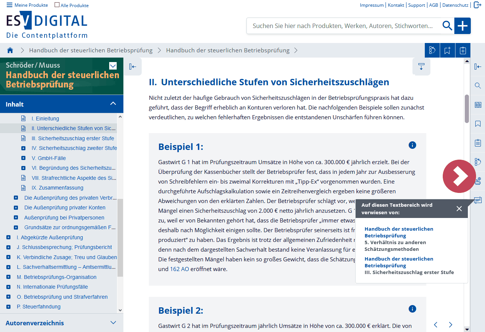This screenshot has width=485, height=332.
Task: Open the Impressum link
Action: [x=372, y=5]
